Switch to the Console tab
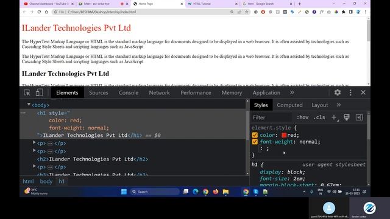 point(129,92)
